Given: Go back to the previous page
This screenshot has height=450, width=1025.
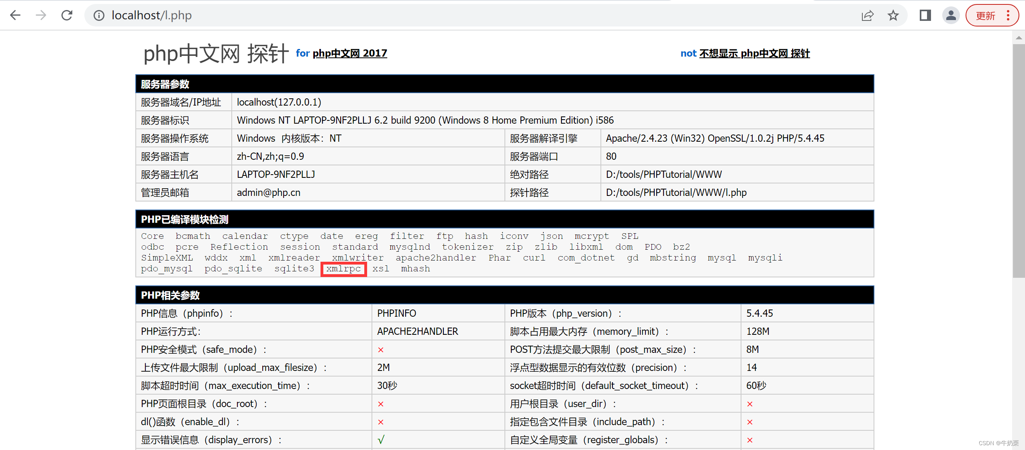Looking at the screenshot, I should coord(15,15).
